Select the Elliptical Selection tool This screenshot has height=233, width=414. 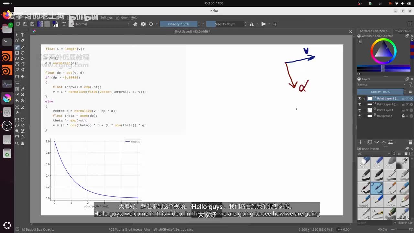(23, 120)
